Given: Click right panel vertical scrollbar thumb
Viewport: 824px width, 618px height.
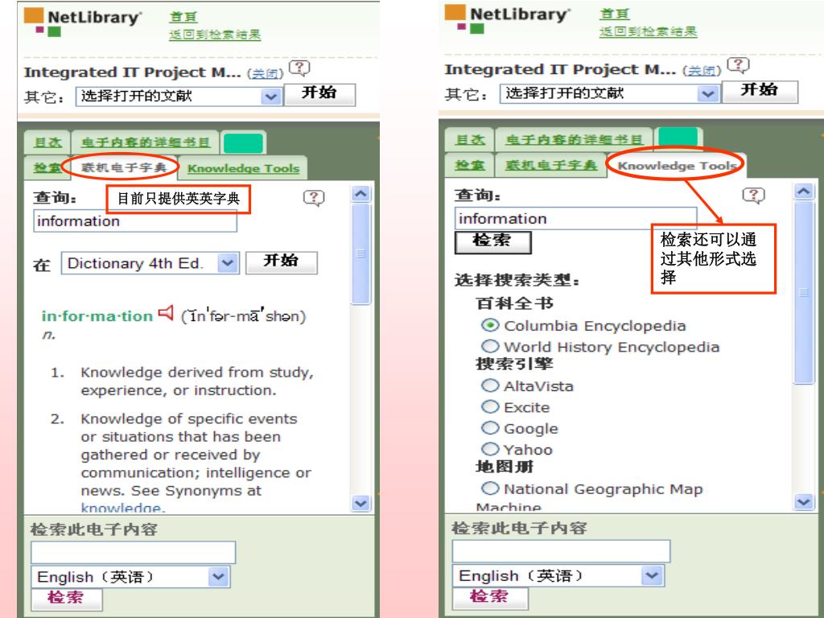Looking at the screenshot, I should point(804,292).
